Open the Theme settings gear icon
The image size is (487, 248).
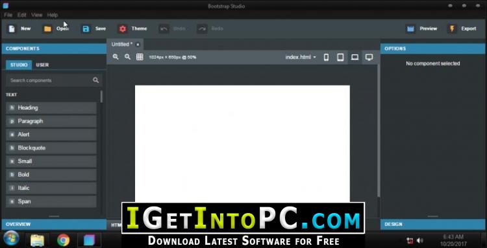pyautogui.click(x=123, y=28)
